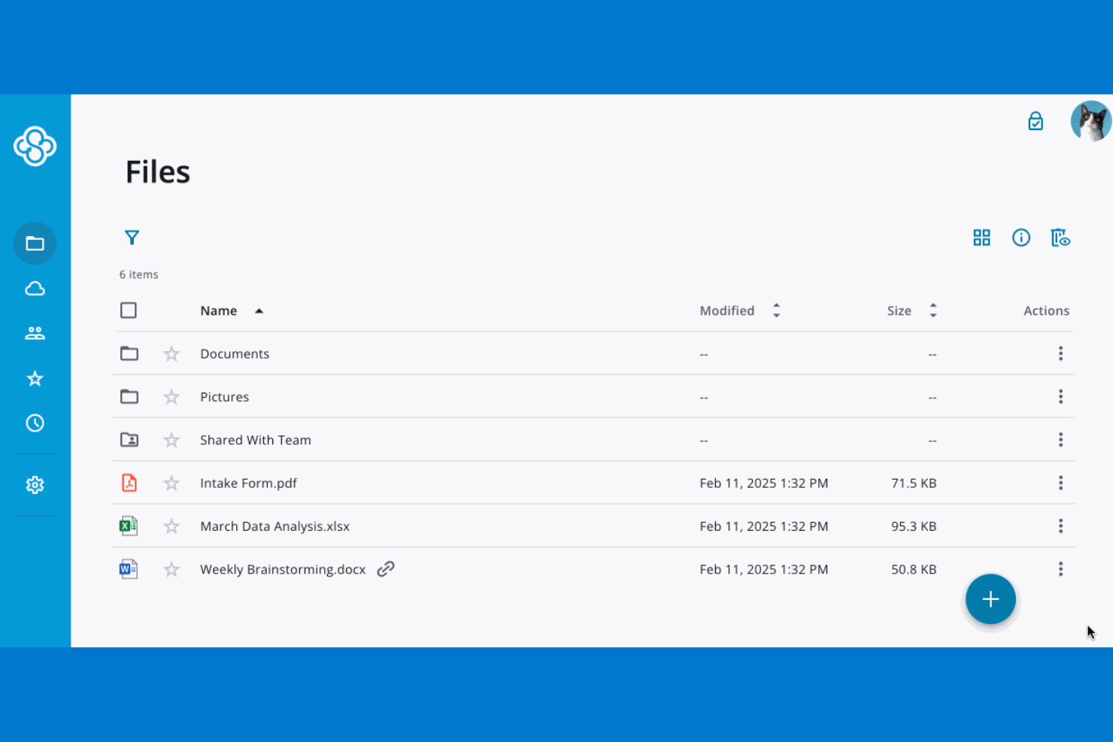Open the Vault cloud icon in sidebar

click(x=35, y=288)
